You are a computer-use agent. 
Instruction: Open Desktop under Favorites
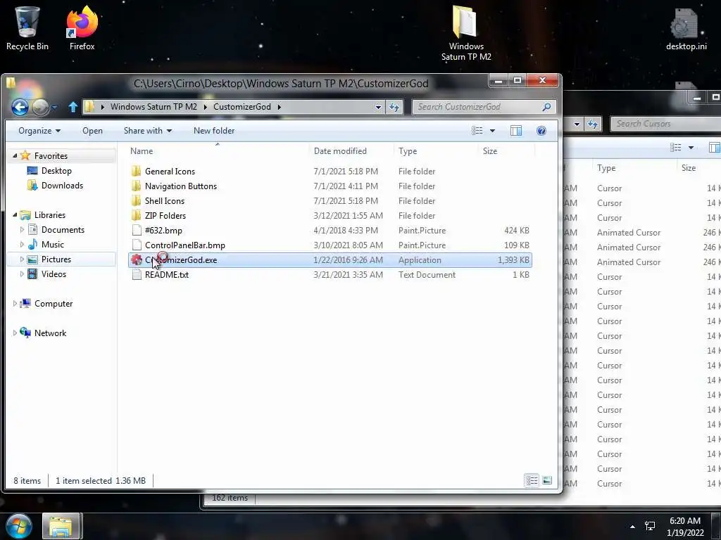click(56, 171)
